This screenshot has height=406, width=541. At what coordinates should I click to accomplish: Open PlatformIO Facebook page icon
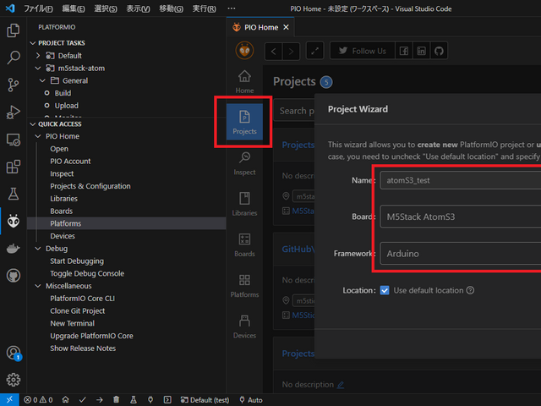coord(404,51)
